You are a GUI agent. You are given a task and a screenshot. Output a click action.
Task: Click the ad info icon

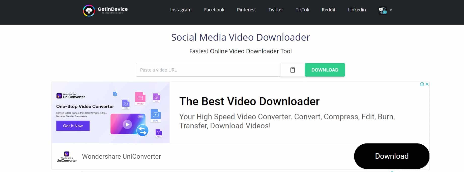point(422,84)
